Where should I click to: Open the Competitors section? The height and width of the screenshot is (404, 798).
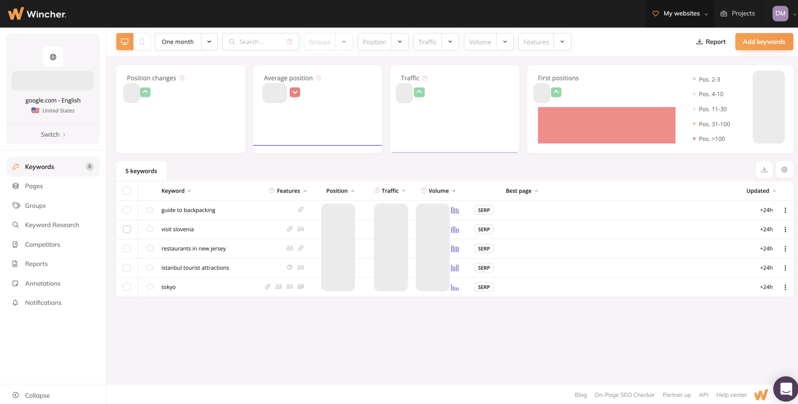tap(42, 245)
